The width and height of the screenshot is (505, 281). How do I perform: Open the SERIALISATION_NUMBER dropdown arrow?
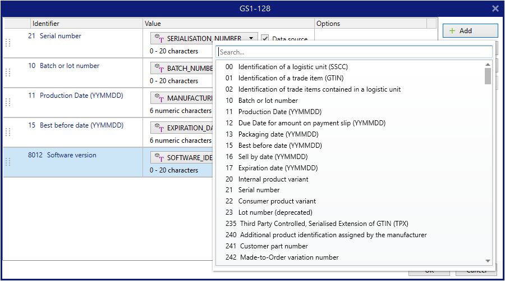251,38
